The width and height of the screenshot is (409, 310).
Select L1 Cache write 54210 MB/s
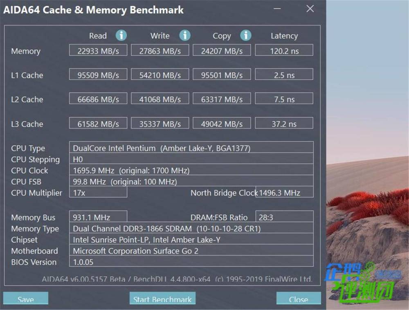(160, 74)
